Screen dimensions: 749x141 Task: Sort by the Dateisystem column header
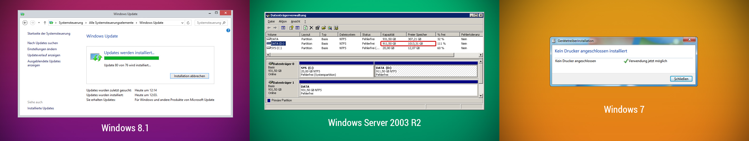click(349, 35)
